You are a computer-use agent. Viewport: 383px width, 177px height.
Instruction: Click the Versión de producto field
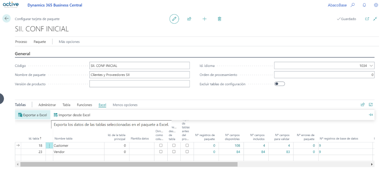tap(140, 84)
